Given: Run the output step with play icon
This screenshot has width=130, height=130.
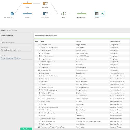Looking at the screenshot, I should 103,14.
